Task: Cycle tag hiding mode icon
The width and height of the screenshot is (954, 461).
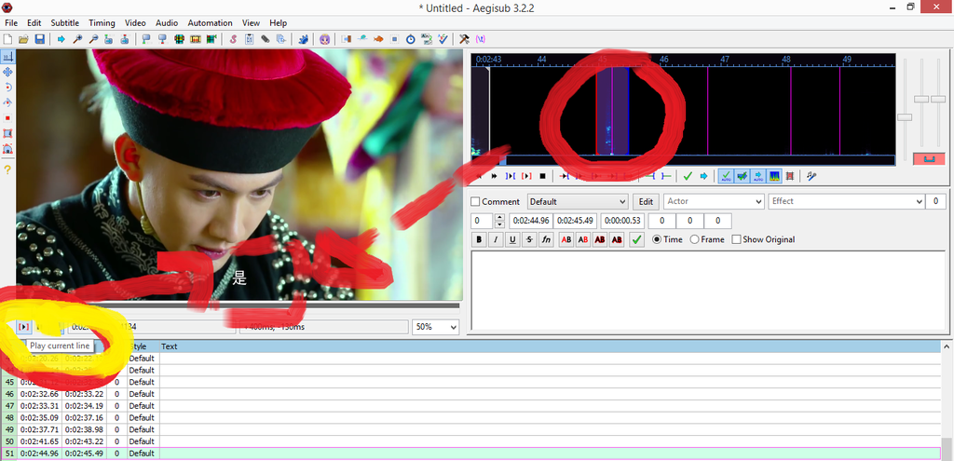Action: [x=481, y=39]
